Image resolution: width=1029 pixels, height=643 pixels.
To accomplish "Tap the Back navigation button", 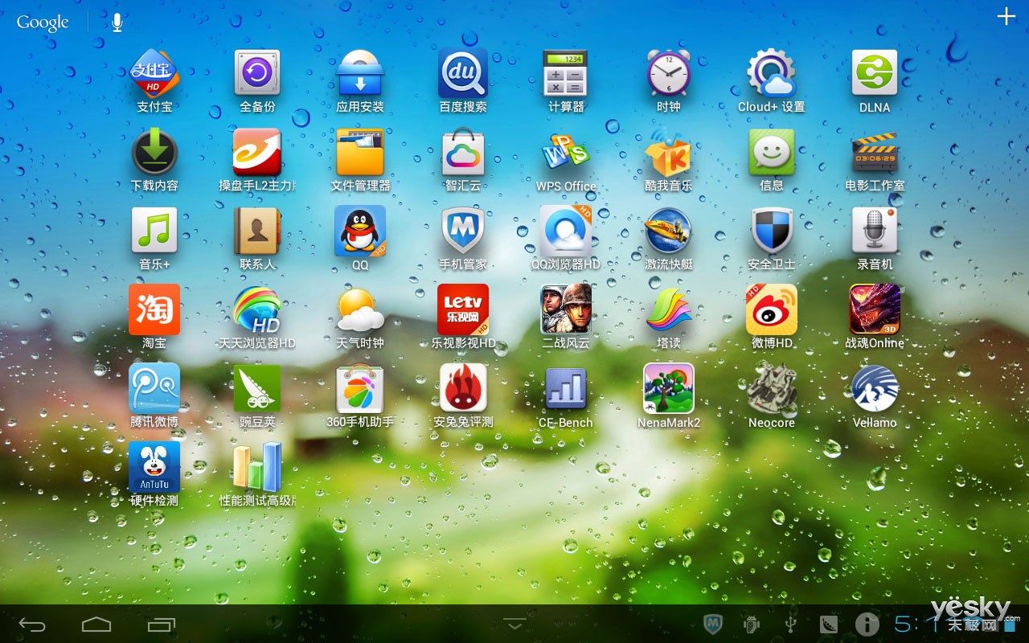I will point(33,625).
